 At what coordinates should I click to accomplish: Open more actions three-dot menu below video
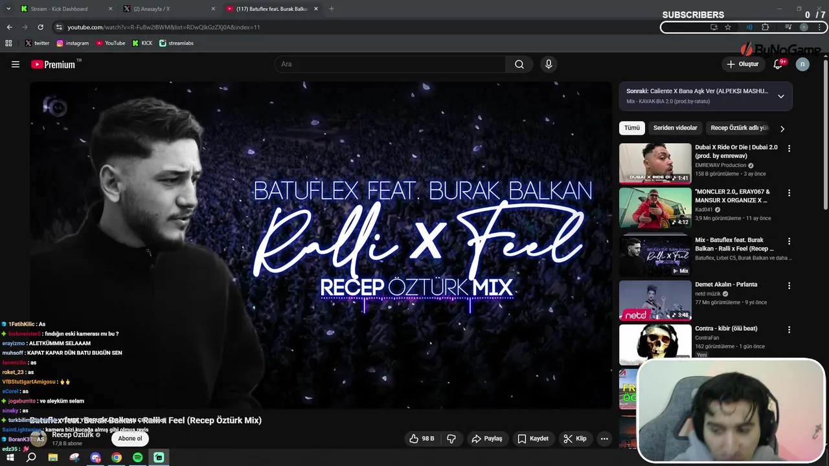tap(604, 439)
